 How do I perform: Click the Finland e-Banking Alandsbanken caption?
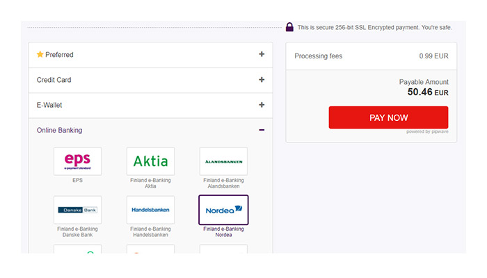[223, 183]
